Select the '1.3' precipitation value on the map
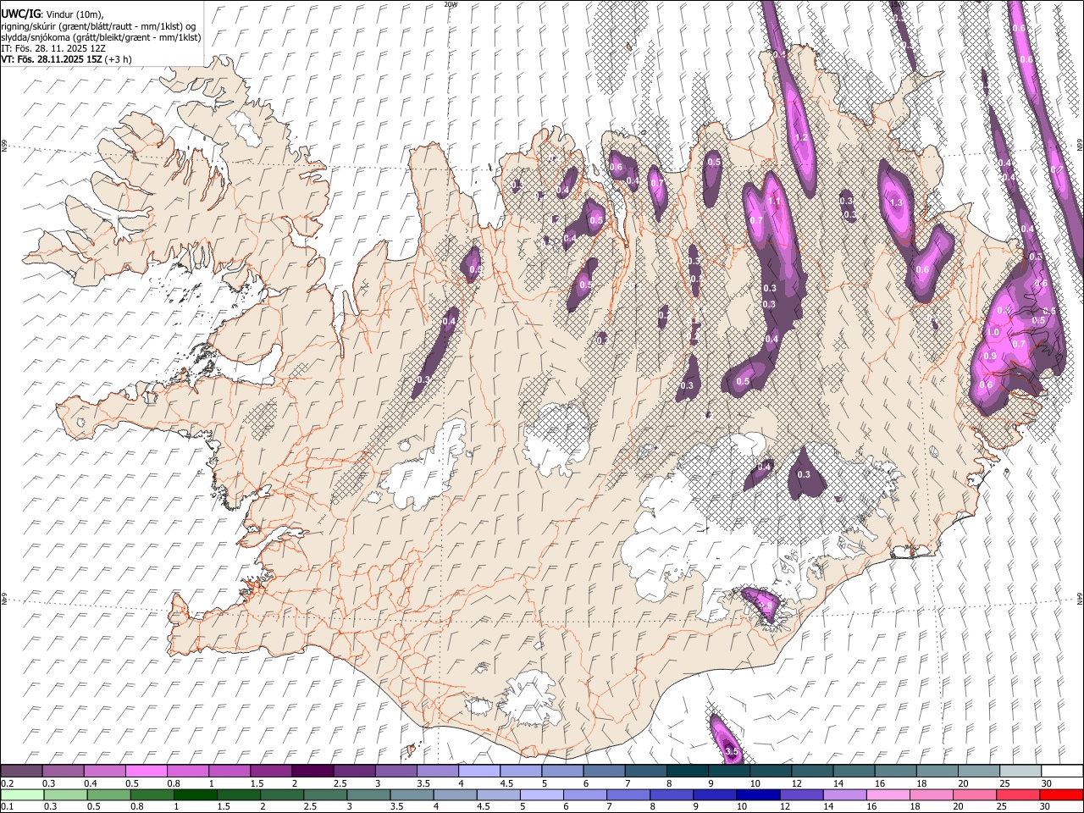 [898, 203]
